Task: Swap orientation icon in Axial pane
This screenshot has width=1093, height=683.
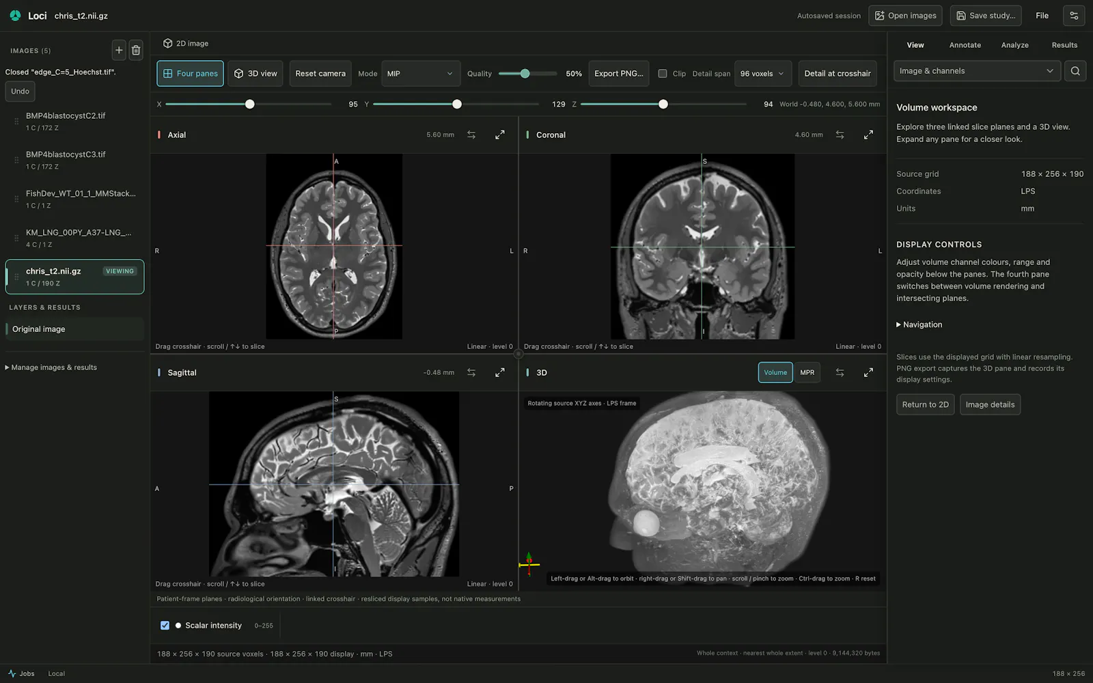Action: [x=471, y=135]
